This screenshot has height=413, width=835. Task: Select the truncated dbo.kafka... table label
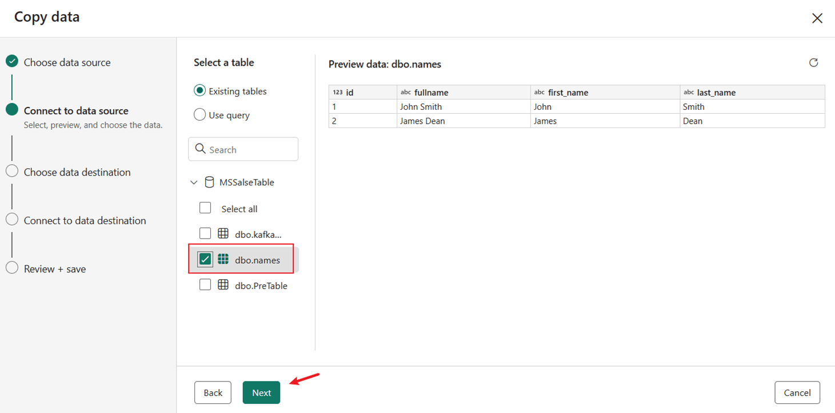click(x=258, y=234)
